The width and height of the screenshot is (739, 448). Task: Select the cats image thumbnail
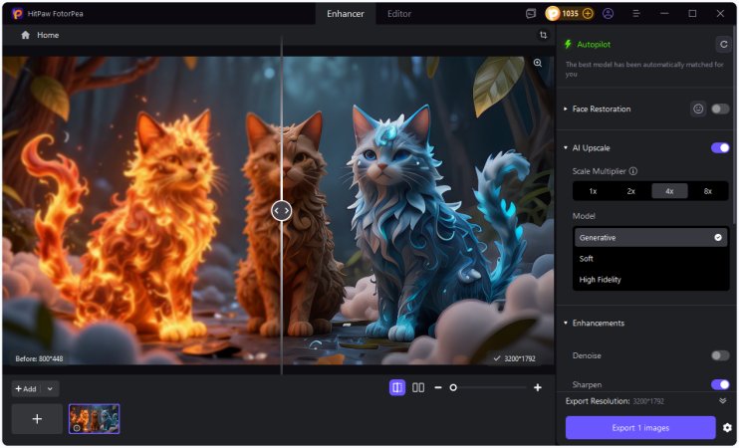[95, 419]
